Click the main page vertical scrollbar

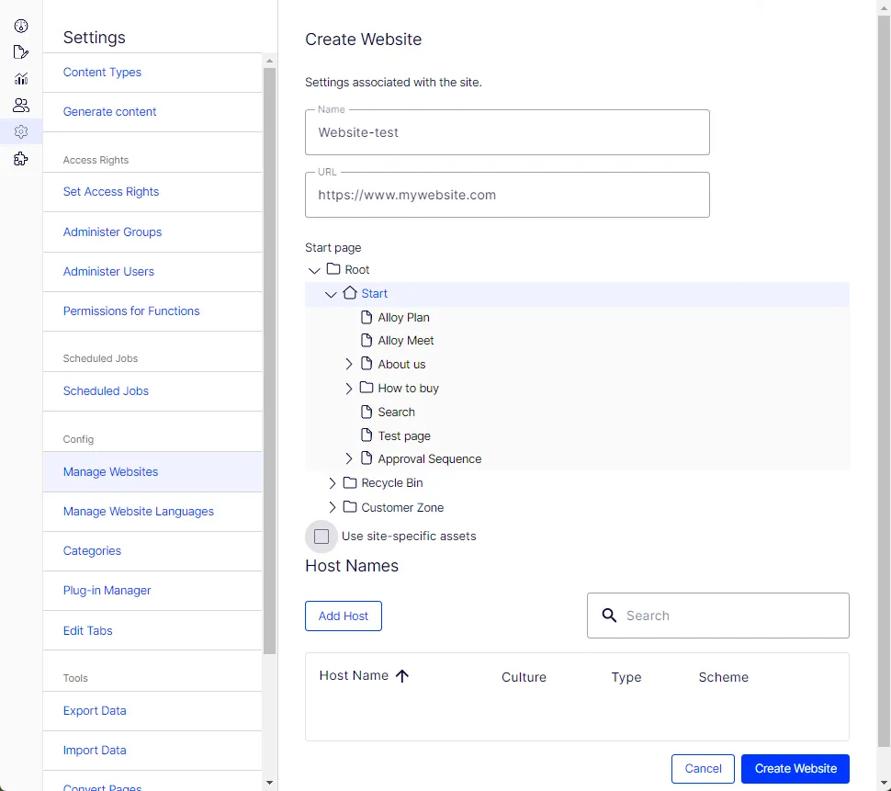tap(885, 380)
